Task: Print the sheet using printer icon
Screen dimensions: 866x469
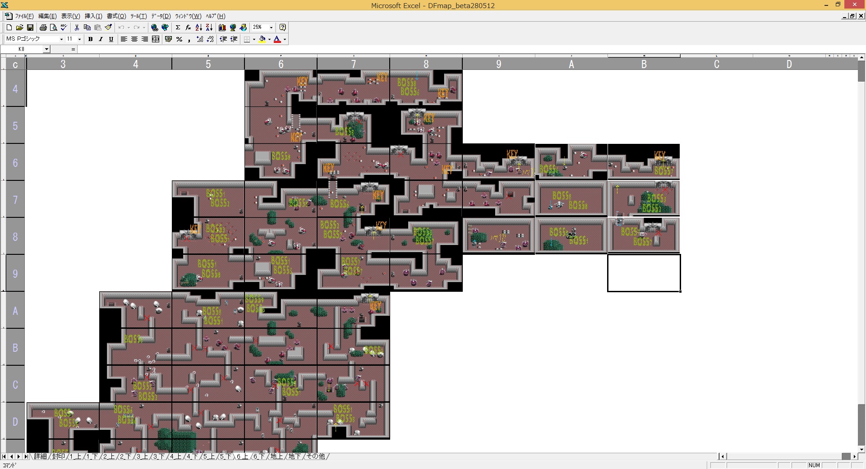Action: [43, 28]
